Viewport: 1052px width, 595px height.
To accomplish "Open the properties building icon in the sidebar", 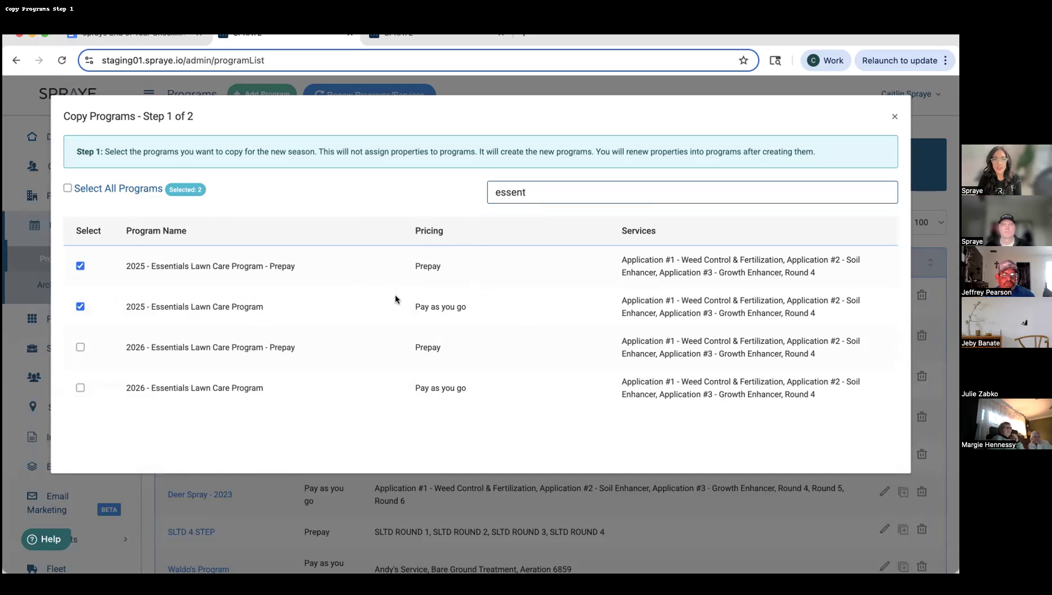I will click(x=32, y=195).
